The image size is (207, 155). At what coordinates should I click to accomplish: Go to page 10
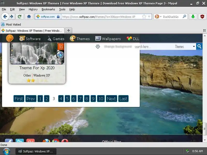(x=101, y=99)
